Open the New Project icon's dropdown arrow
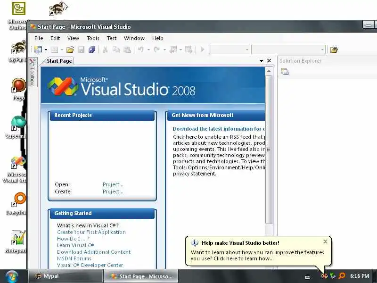 click(46, 50)
